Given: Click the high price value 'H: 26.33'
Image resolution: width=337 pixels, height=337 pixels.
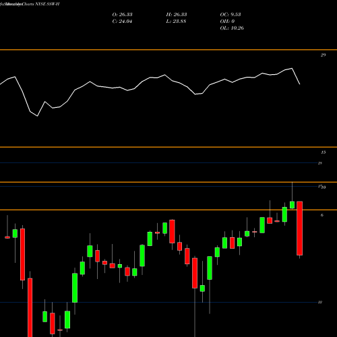Looking at the screenshot, I should 177,15.
